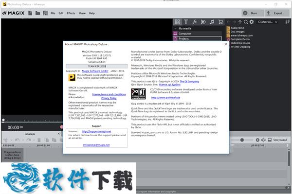Open the fx effects tab
Screen dimensions: 292x194
(195, 22)
